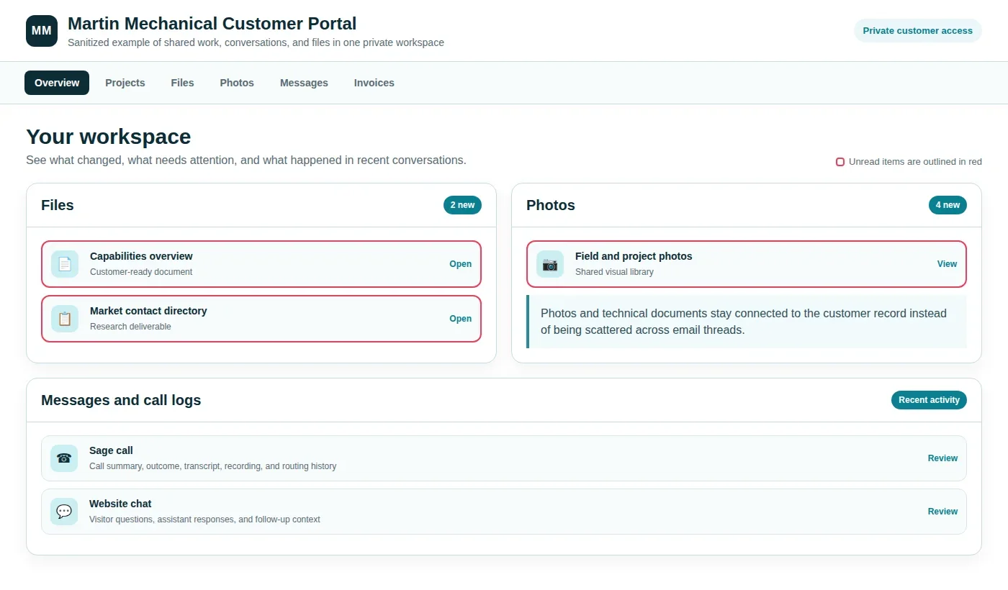The image size is (1008, 590).
Task: View the Field and project photos
Action: pyautogui.click(x=947, y=264)
